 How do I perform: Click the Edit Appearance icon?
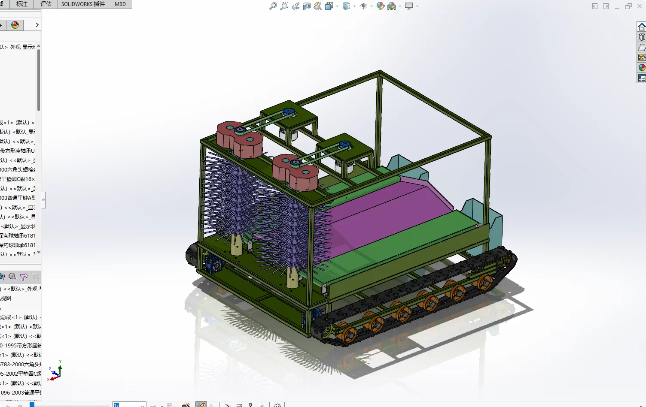pos(381,6)
